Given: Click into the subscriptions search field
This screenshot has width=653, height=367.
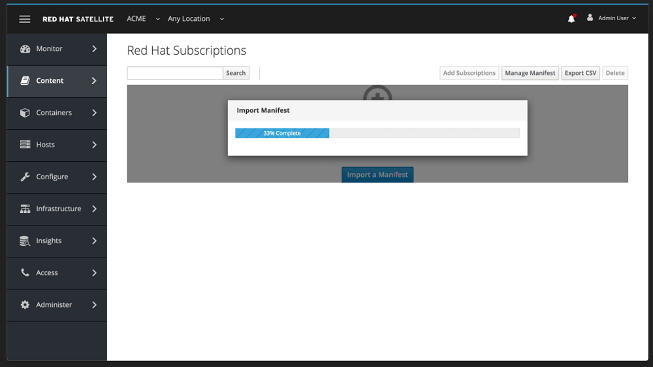Looking at the screenshot, I should click(175, 73).
